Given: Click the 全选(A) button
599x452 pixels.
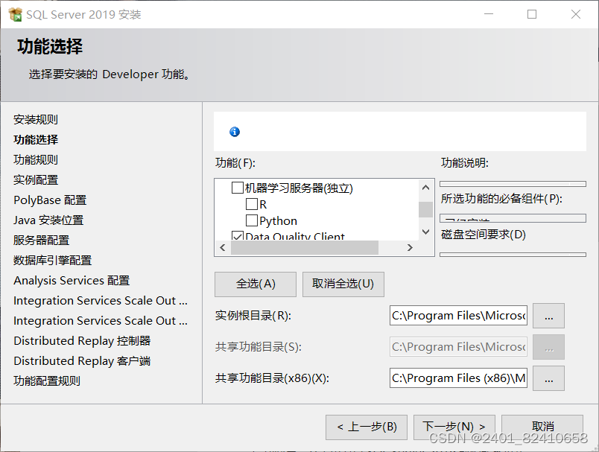Looking at the screenshot, I should [x=256, y=284].
